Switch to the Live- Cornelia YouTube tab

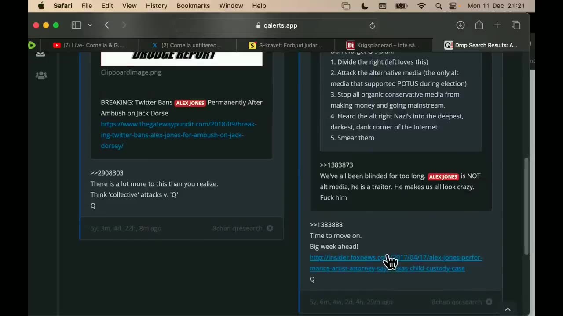click(x=89, y=45)
